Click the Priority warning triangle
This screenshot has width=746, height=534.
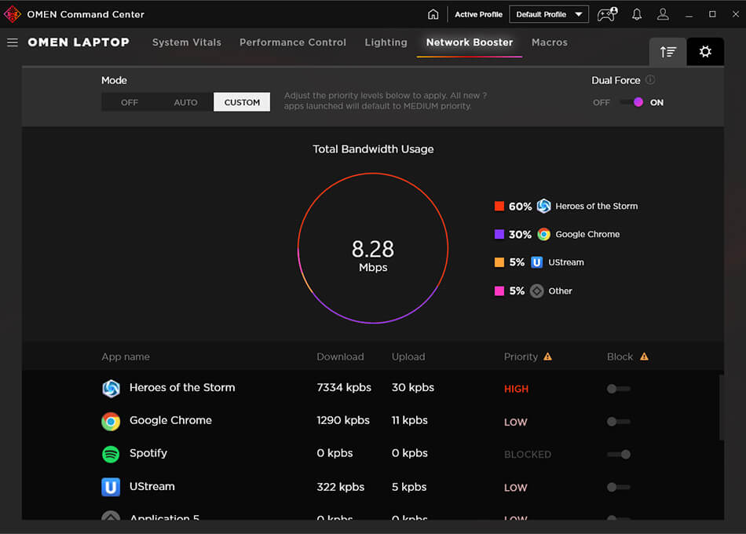click(x=547, y=357)
